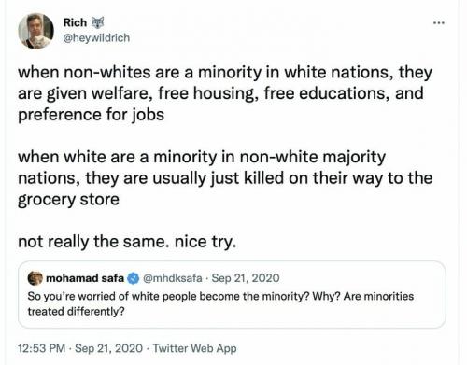Viewport: 467px width, 365px height.
Task: Open the @mhdksafa handle link
Action: tap(172, 278)
